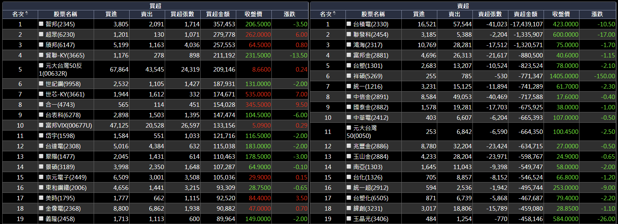Select checkbox for 合一(4743)
This screenshot has width=618, height=224.
(x=41, y=104)
